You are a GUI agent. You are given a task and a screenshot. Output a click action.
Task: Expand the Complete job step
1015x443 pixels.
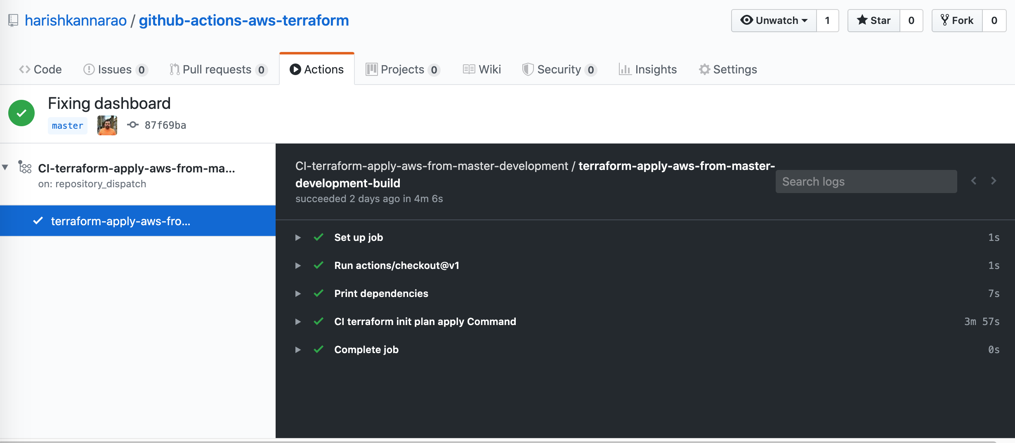298,350
